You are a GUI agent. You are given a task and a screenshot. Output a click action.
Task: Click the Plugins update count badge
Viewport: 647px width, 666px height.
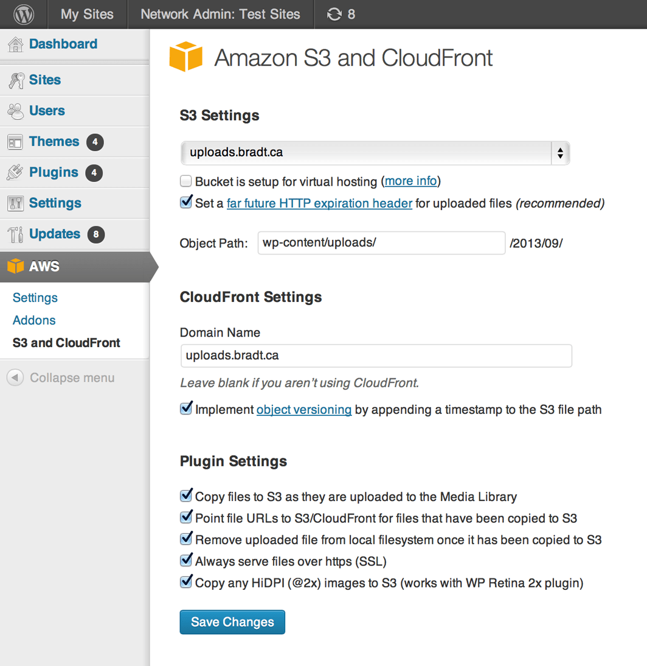(x=94, y=173)
